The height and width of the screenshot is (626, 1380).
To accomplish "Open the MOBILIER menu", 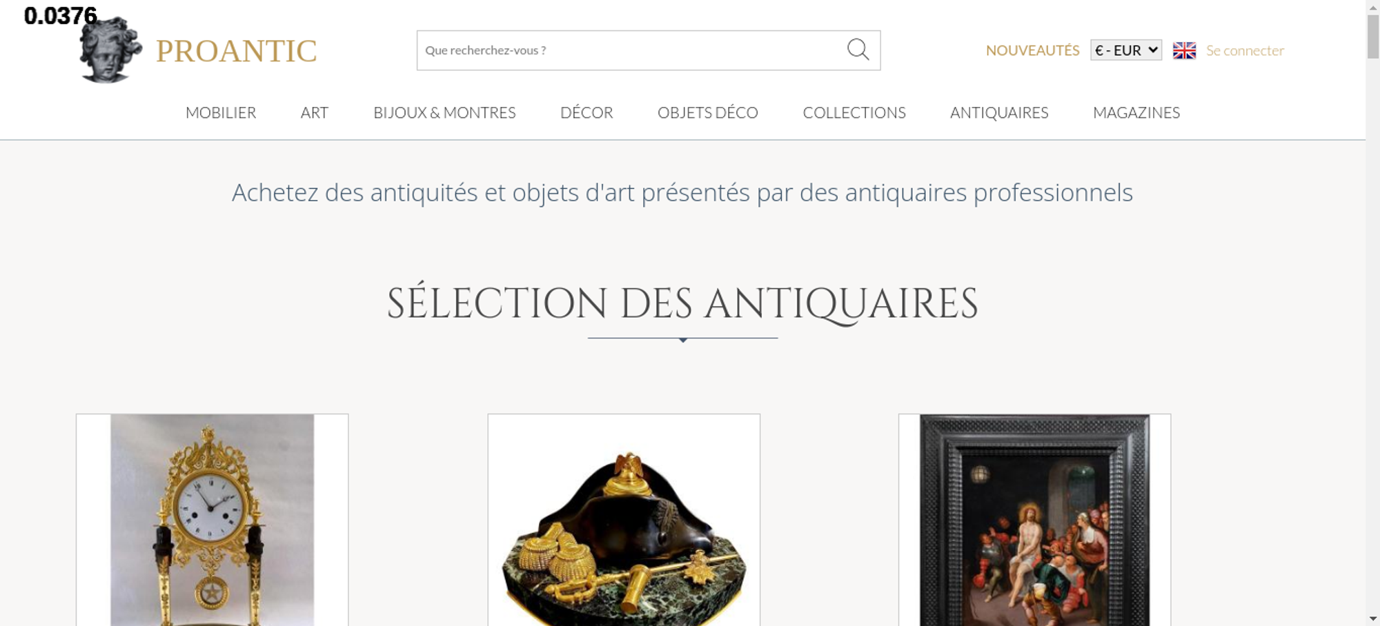I will pyautogui.click(x=221, y=112).
